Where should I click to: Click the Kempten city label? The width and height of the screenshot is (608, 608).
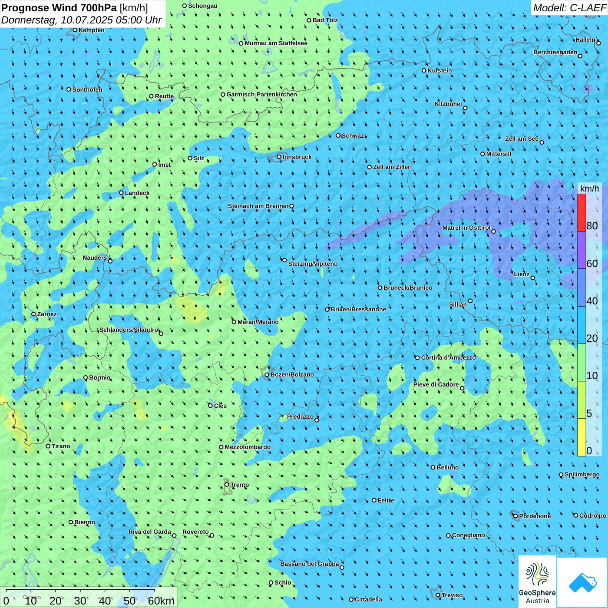tap(91, 30)
